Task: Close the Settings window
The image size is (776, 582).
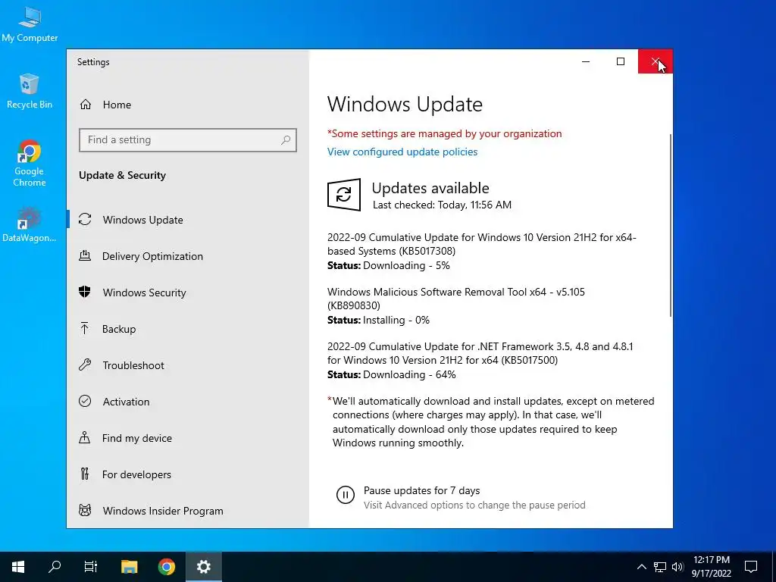Action: click(x=656, y=62)
